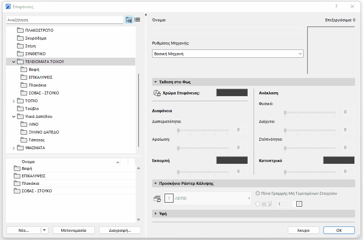Click the pen number field showing 1
The image size is (363, 240).
click(x=283, y=204)
